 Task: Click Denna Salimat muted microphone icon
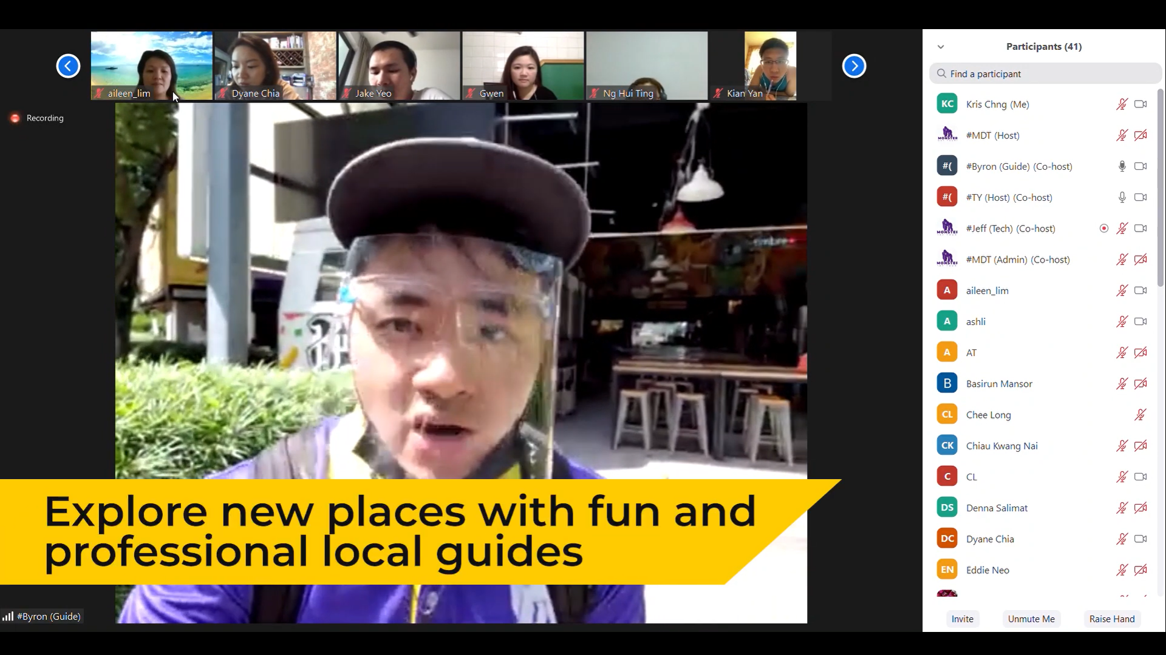pos(1122,508)
